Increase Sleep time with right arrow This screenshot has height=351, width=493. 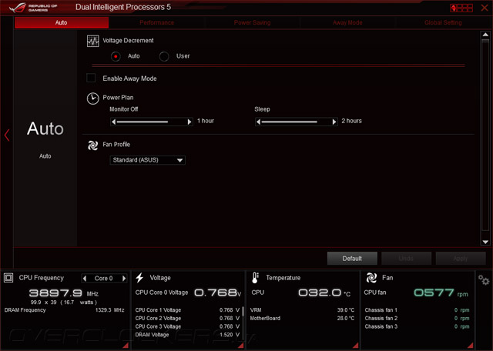tap(334, 122)
